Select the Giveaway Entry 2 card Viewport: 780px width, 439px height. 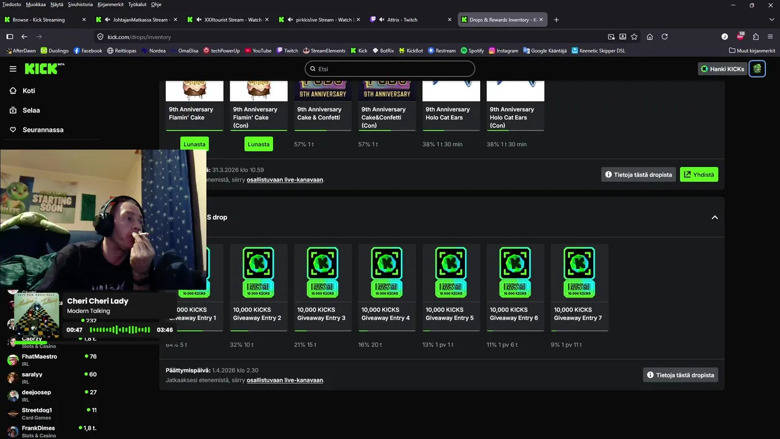258,287
